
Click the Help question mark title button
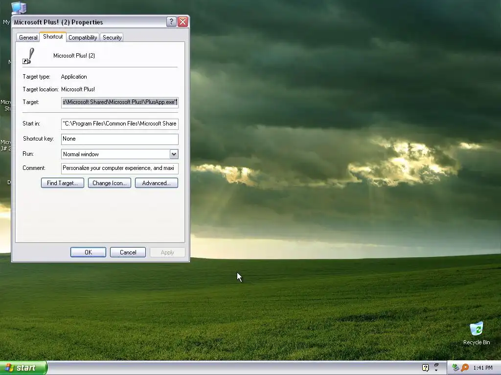171,21
